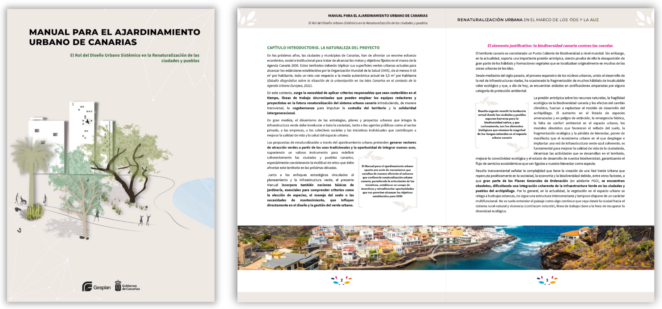Select the cover title 'Manual para el Ajardinamiento Urbano'
The image size is (662, 309).
114,37
